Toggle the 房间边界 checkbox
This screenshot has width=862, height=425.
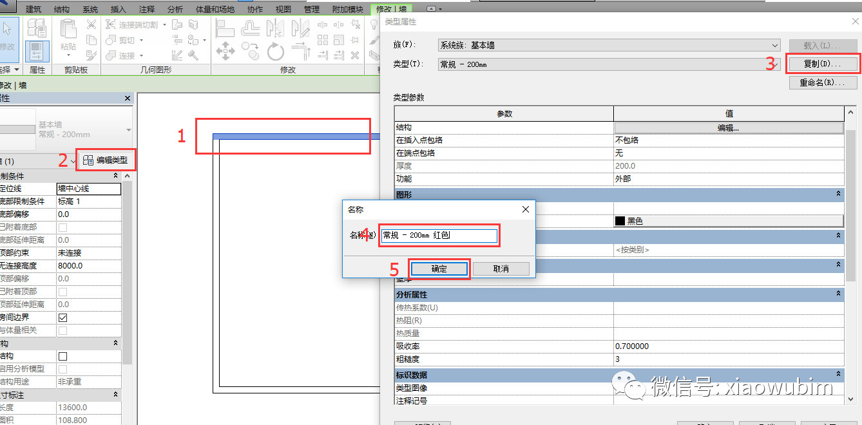62,317
